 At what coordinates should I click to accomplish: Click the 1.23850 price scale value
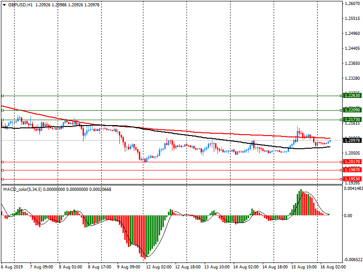pos(353,63)
